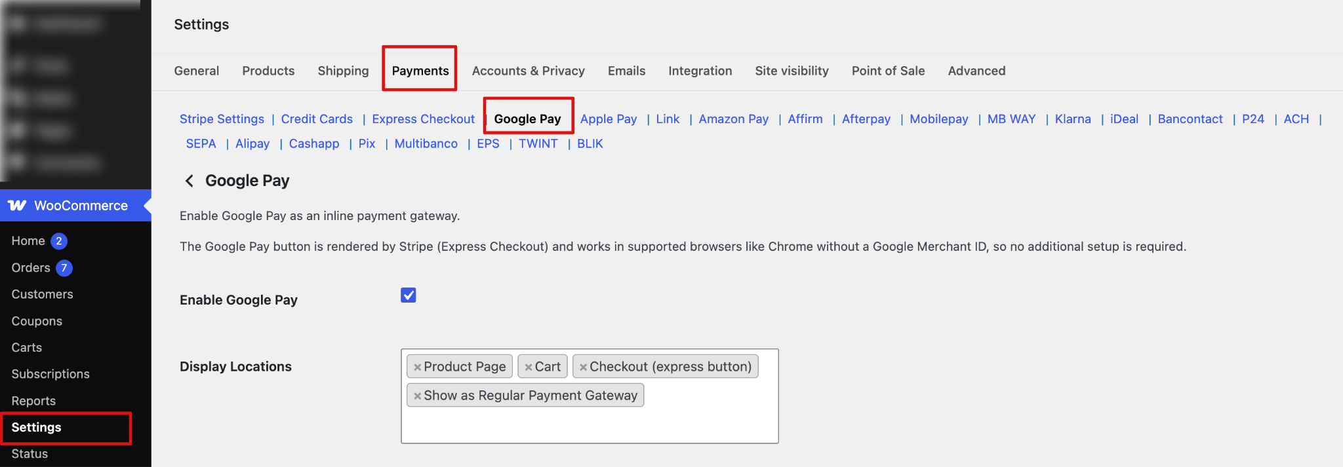
Task: Toggle the Enable Google Pay checkbox
Action: click(409, 295)
